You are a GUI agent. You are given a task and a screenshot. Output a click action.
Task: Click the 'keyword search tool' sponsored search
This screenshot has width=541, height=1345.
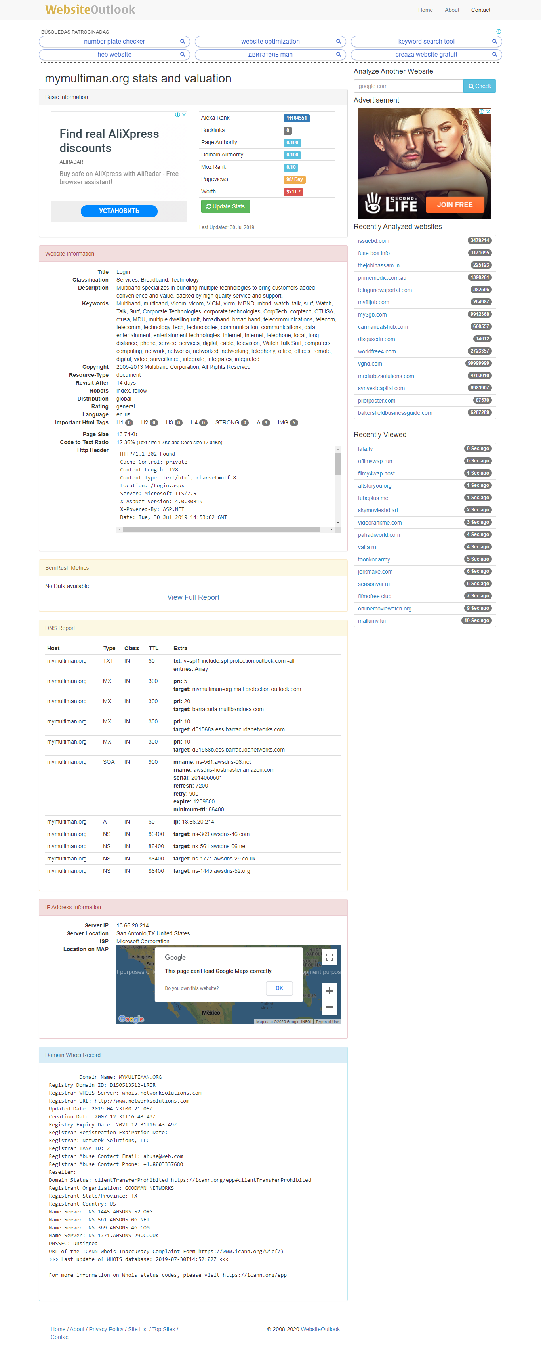[x=426, y=42]
